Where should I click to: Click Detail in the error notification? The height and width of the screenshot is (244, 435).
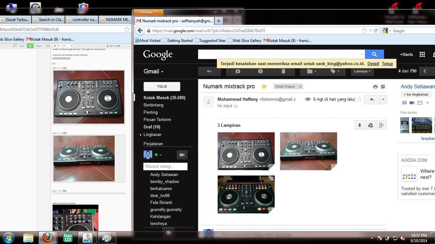(373, 63)
